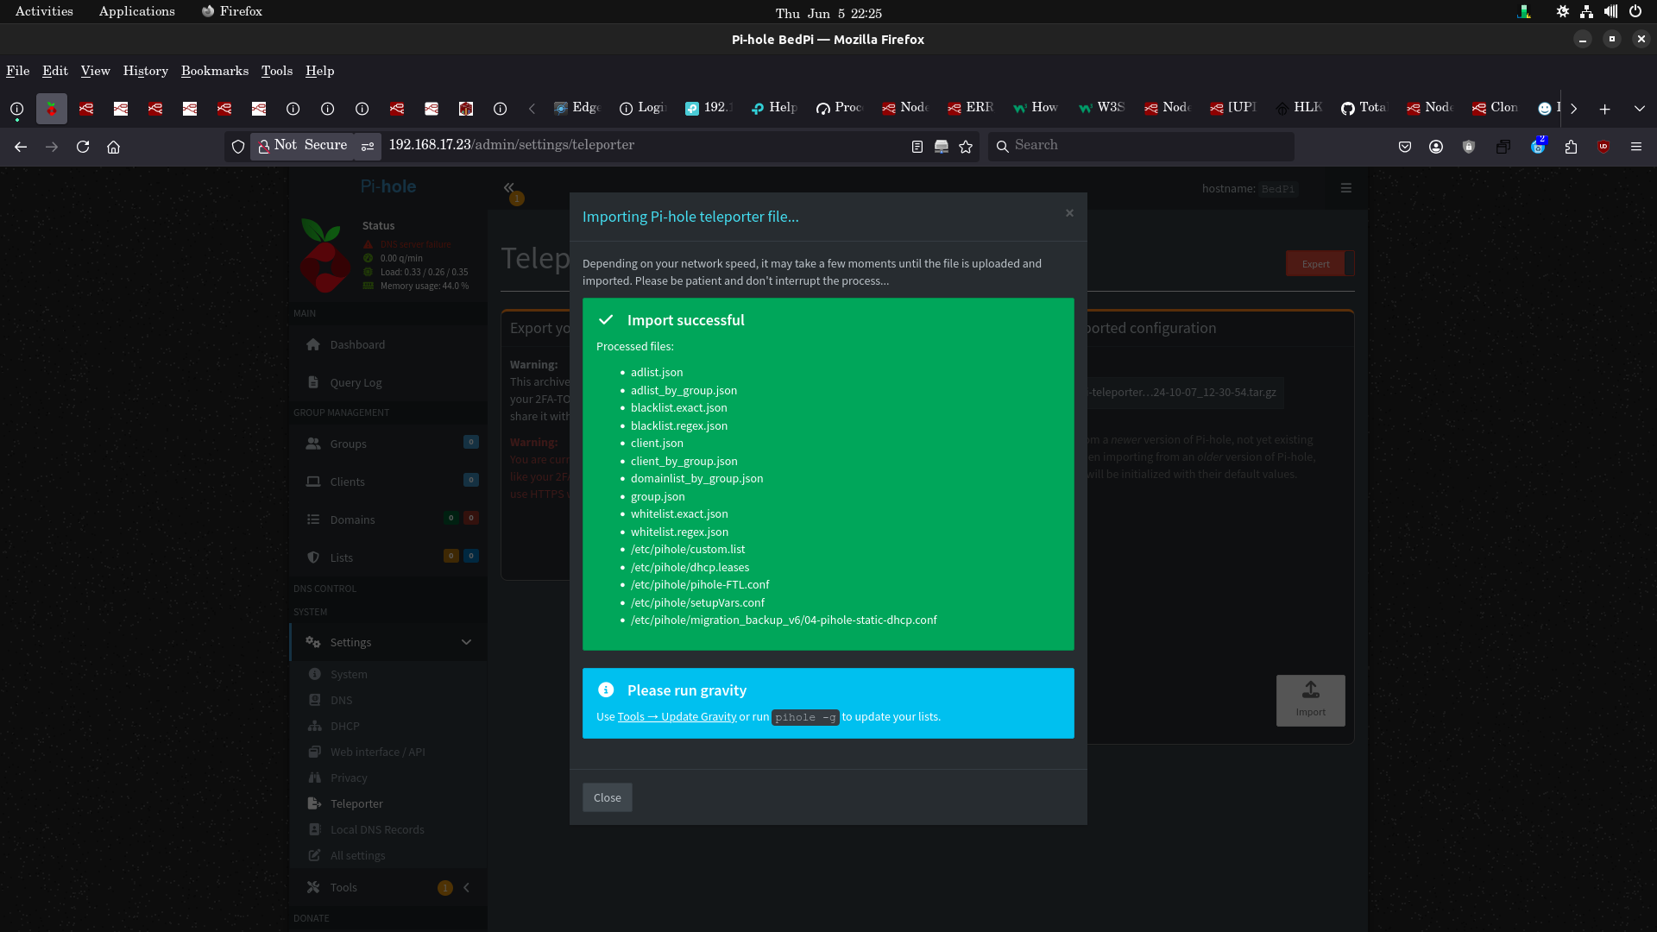Open the Applications menu in top bar
This screenshot has width=1657, height=932.
coord(136,11)
